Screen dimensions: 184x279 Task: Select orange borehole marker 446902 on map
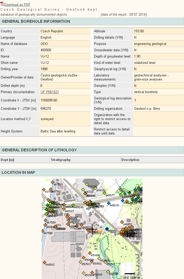(44, 262)
